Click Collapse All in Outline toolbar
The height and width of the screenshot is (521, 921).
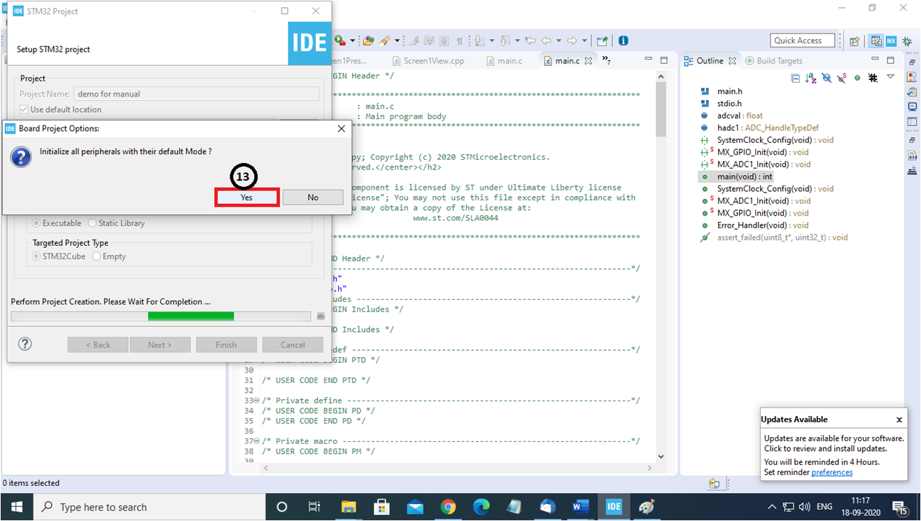[796, 78]
